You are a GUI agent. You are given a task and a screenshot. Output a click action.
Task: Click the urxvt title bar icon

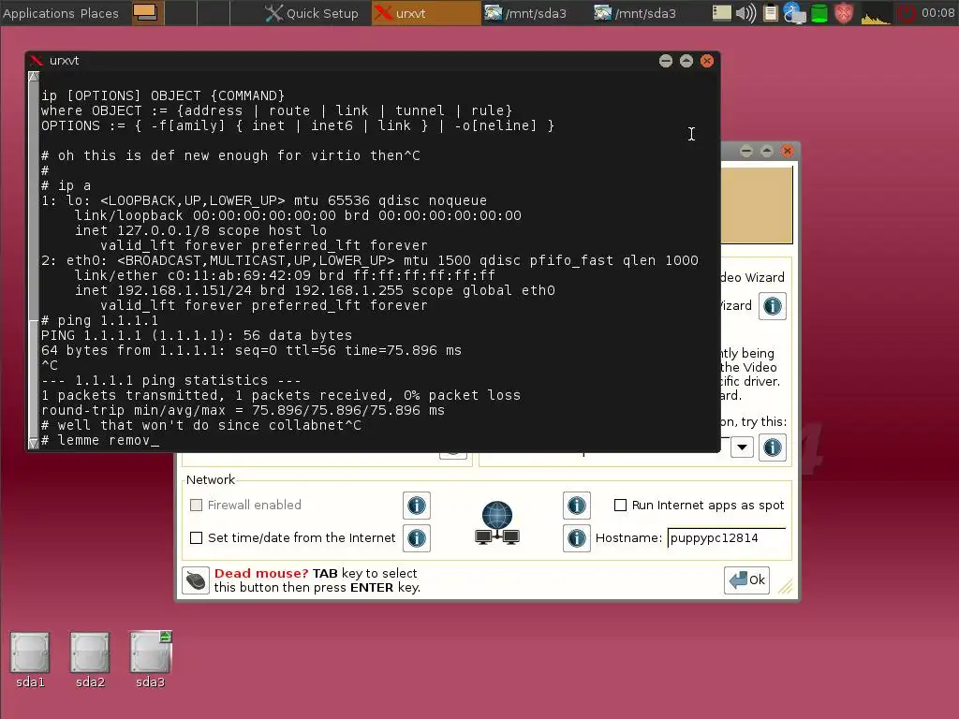click(37, 61)
